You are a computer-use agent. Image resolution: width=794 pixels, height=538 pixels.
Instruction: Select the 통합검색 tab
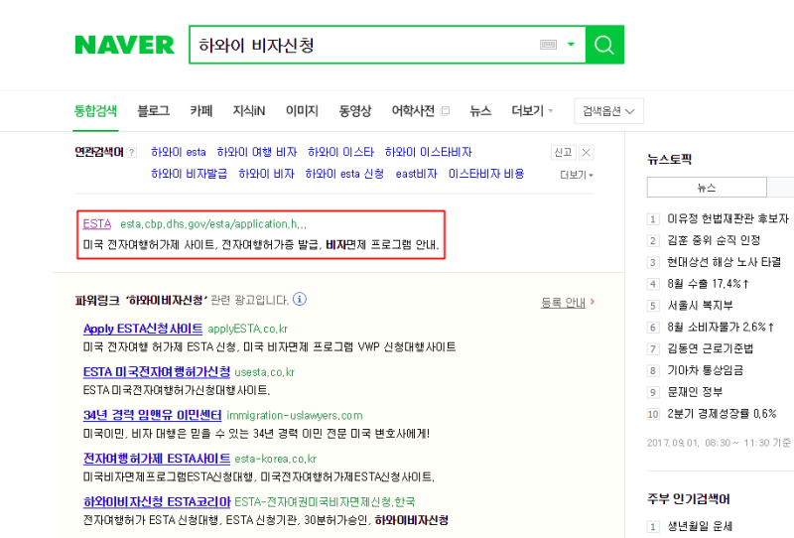click(95, 110)
